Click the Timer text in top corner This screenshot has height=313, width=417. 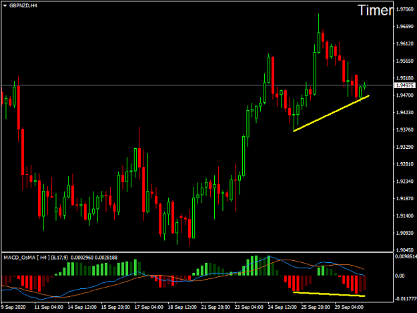[x=375, y=11]
